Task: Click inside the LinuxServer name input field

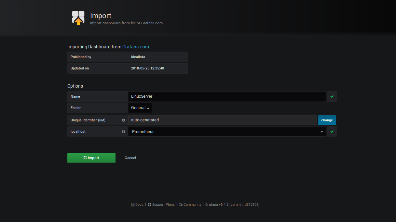Action: (x=227, y=96)
